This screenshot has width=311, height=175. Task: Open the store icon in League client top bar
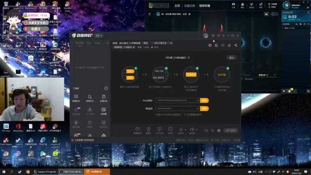pyautogui.click(x=260, y=5)
